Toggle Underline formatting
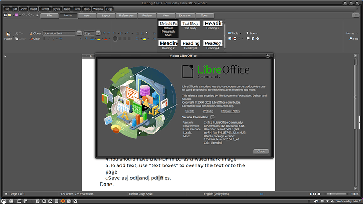The width and height of the screenshot is (363, 204). pyautogui.click(x=53, y=39)
